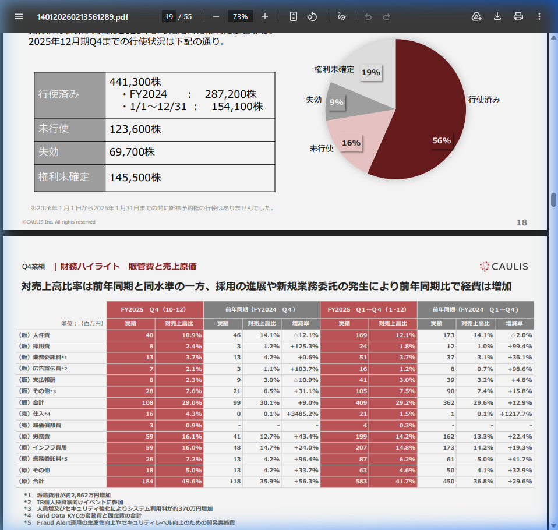The height and width of the screenshot is (530, 558).
Task: Save the PDF to Google Drive
Action: point(476,16)
